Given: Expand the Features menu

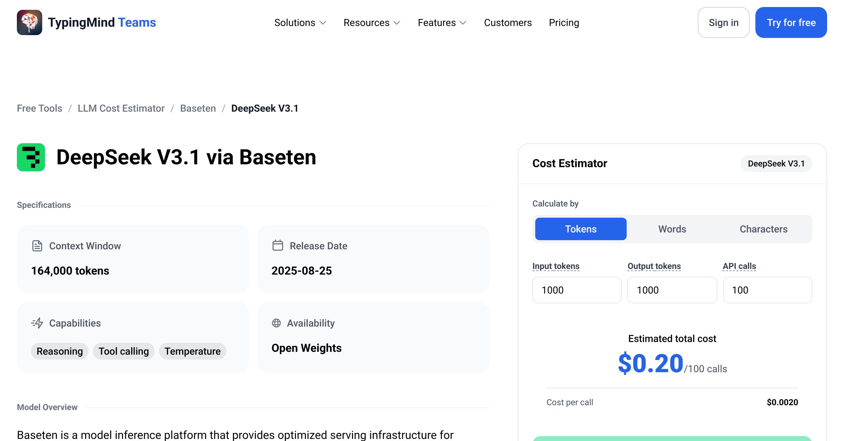Looking at the screenshot, I should coord(442,22).
